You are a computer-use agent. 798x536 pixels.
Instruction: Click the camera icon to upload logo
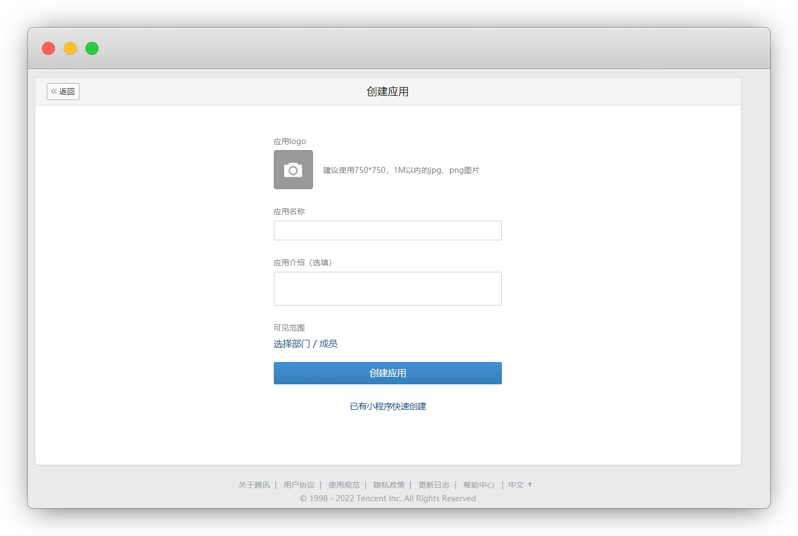[293, 170]
